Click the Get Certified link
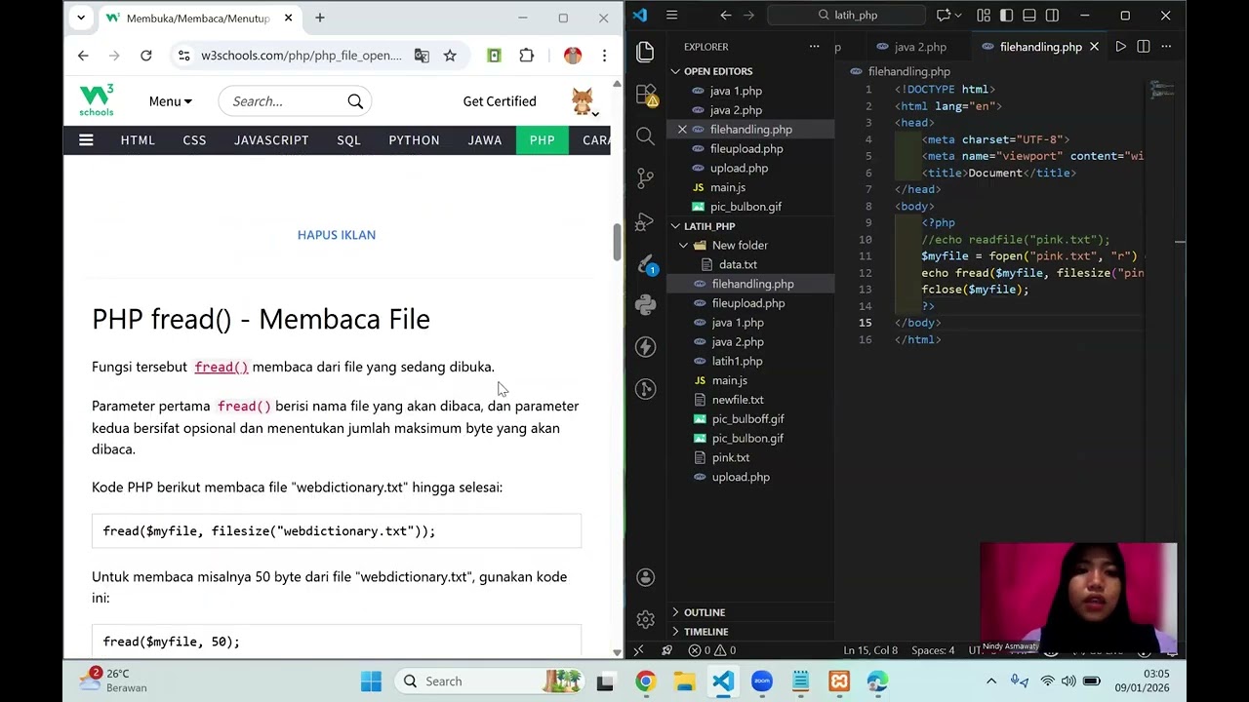This screenshot has width=1249, height=702. pos(500,101)
